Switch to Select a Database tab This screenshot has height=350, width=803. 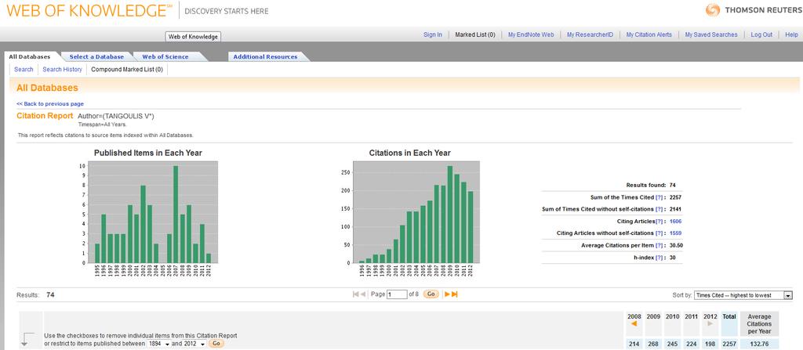[96, 57]
